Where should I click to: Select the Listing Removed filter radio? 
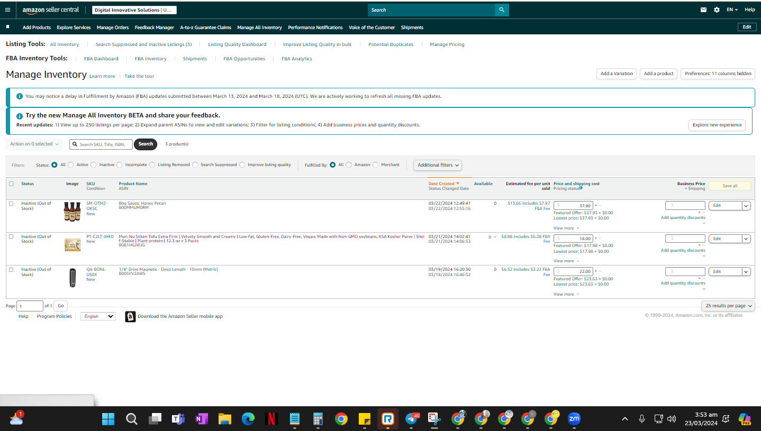point(152,165)
